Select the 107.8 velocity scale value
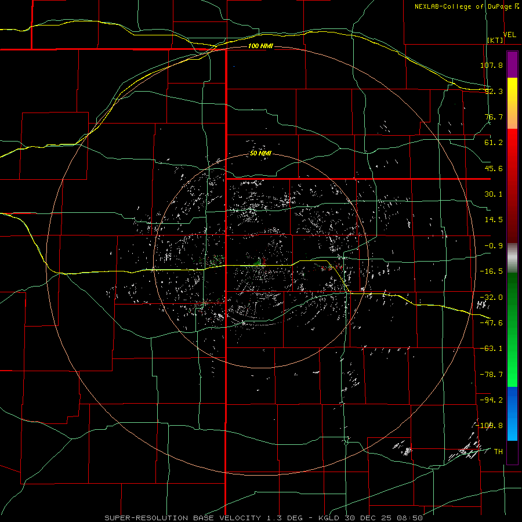Image resolution: width=522 pixels, height=522 pixels. tap(491, 65)
